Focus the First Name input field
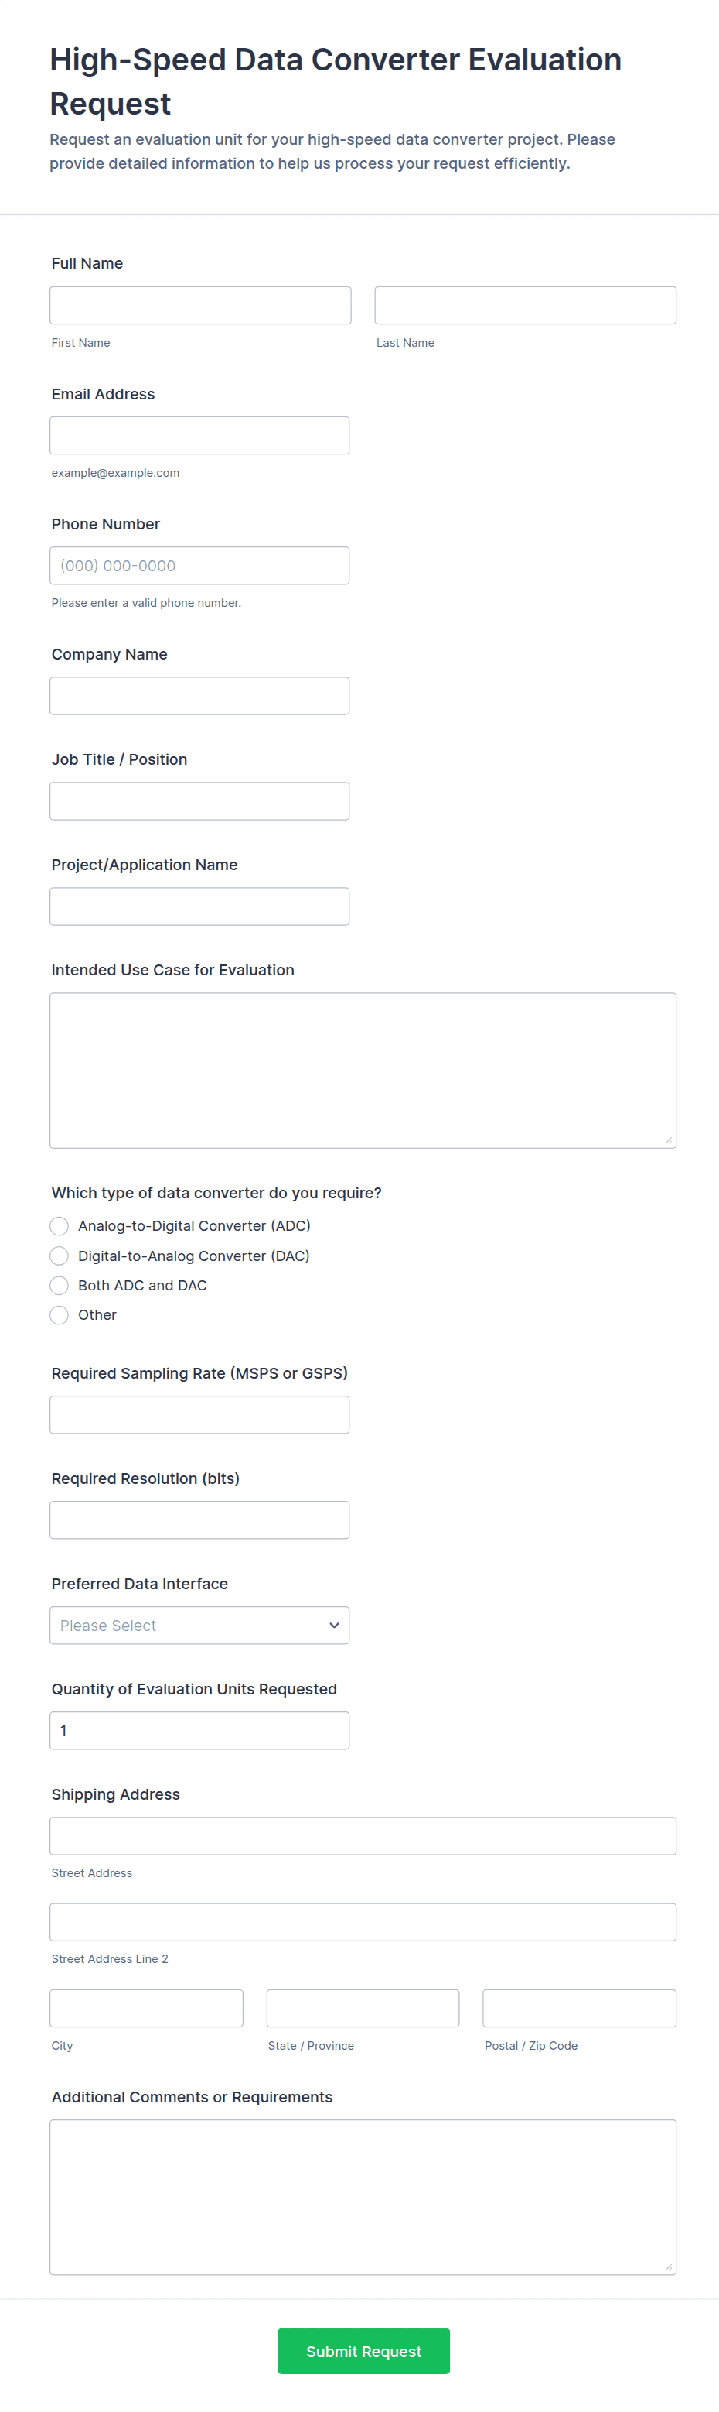 click(x=200, y=305)
